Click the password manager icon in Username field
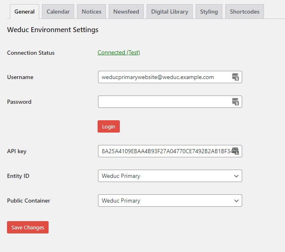The height and width of the screenshot is (252, 285). point(235,77)
